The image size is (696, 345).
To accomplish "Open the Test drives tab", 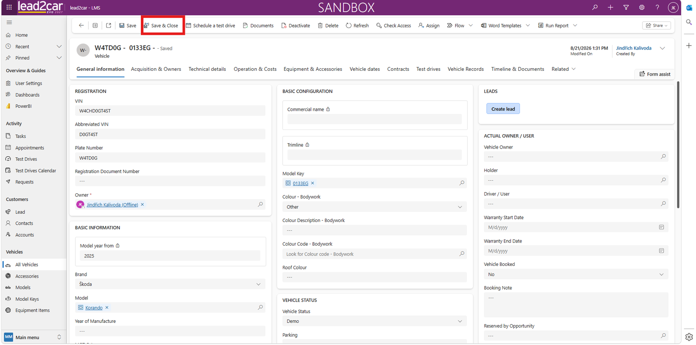I will coord(428,69).
